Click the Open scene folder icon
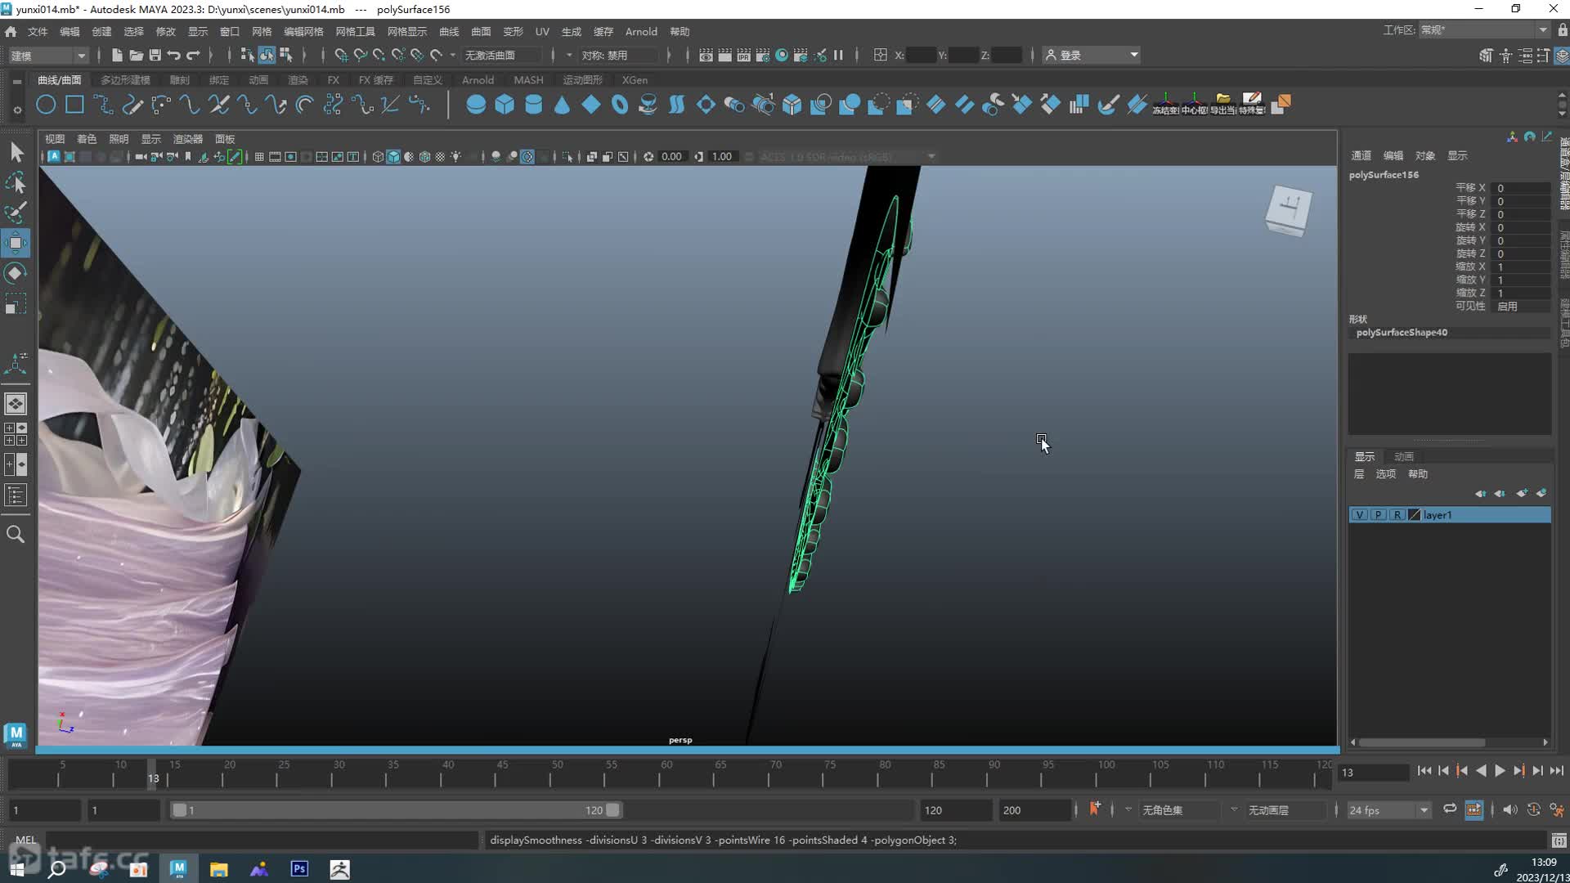Screen dimensions: 1570x883 click(x=136, y=55)
